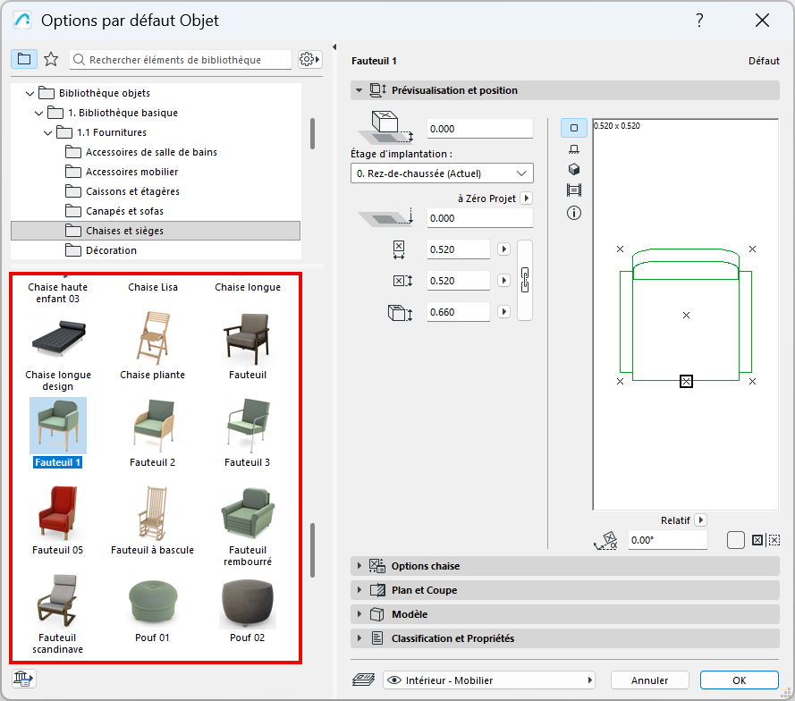Click Défaut label at top right
The width and height of the screenshot is (795, 701).
tap(764, 61)
